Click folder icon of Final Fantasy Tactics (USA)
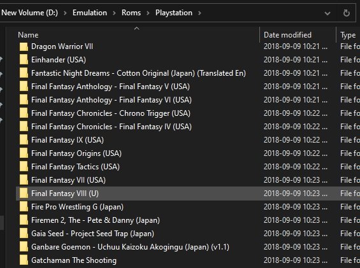This screenshot has width=360, height=268. click(x=24, y=167)
